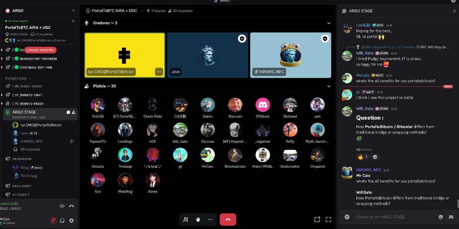Add a new reaction to Will_Gato's message

(x=375, y=157)
